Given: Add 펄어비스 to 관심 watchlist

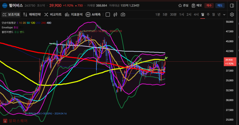Looking at the screenshot, I should point(183,6).
